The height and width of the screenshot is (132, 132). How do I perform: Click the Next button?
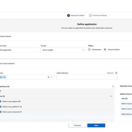(x=96, y=125)
